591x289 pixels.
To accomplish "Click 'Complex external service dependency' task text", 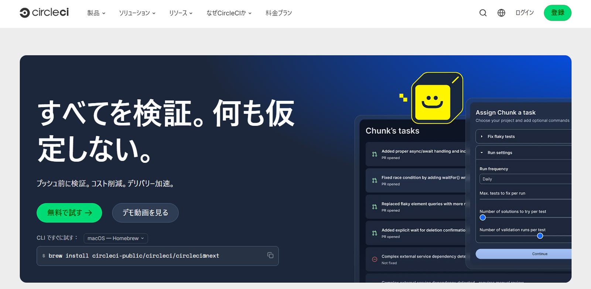I will click(424, 257).
